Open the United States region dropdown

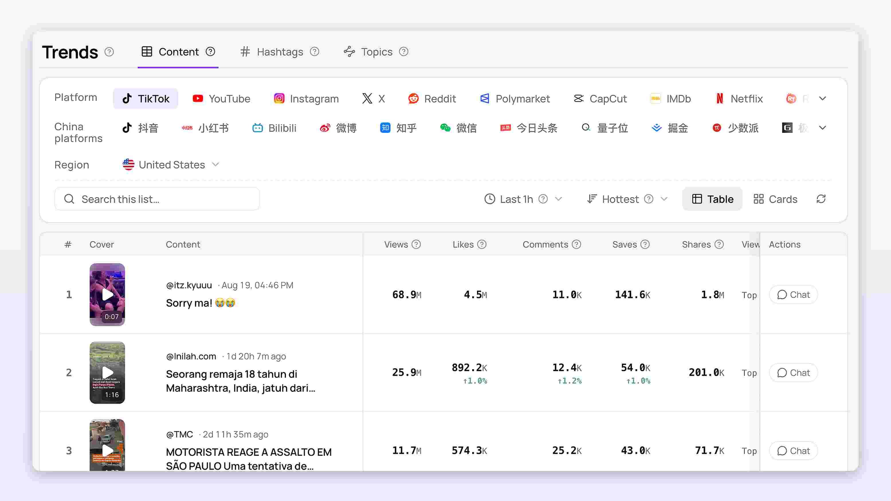(171, 165)
